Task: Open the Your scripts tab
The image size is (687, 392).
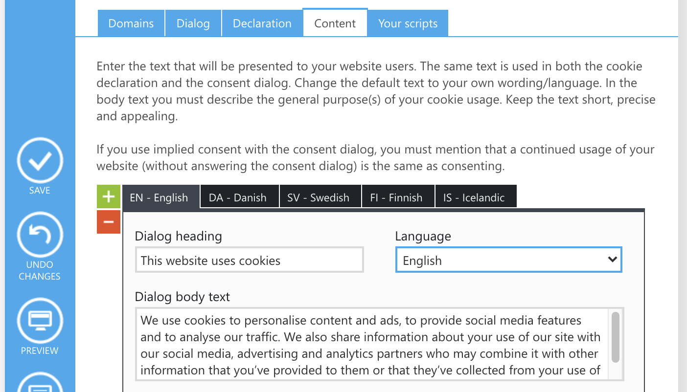Action: 408,23
